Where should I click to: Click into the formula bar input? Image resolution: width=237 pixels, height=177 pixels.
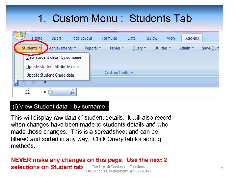pyautogui.click(x=148, y=92)
